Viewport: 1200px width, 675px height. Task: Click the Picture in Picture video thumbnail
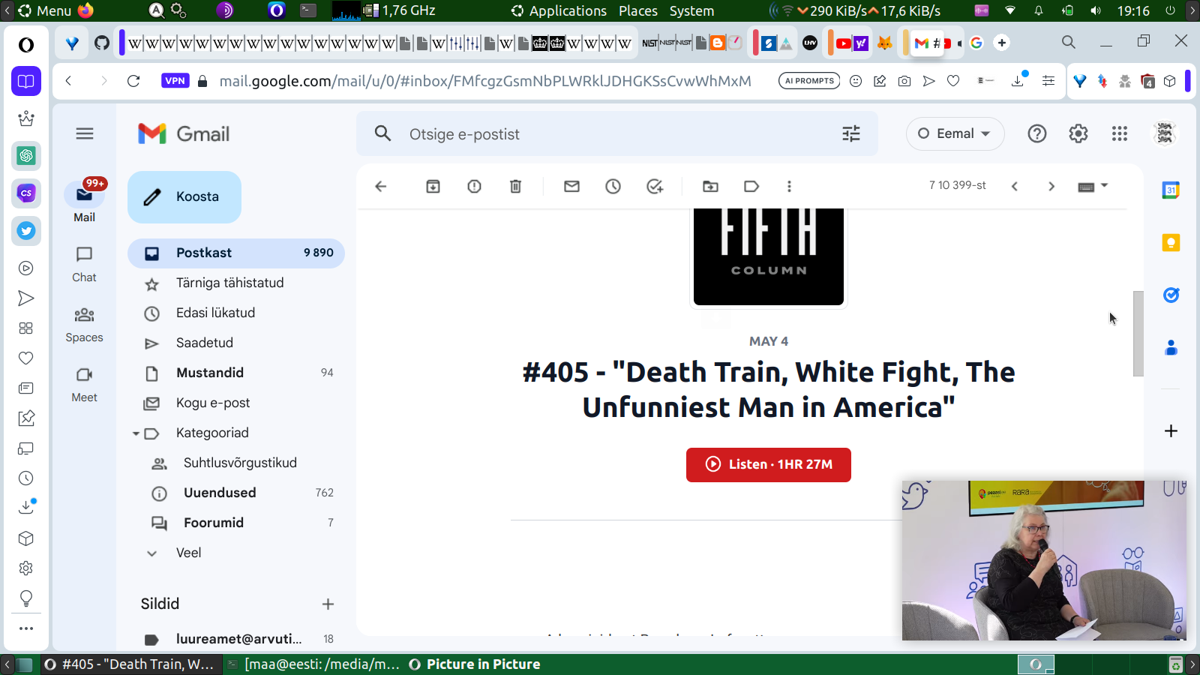click(x=1044, y=560)
